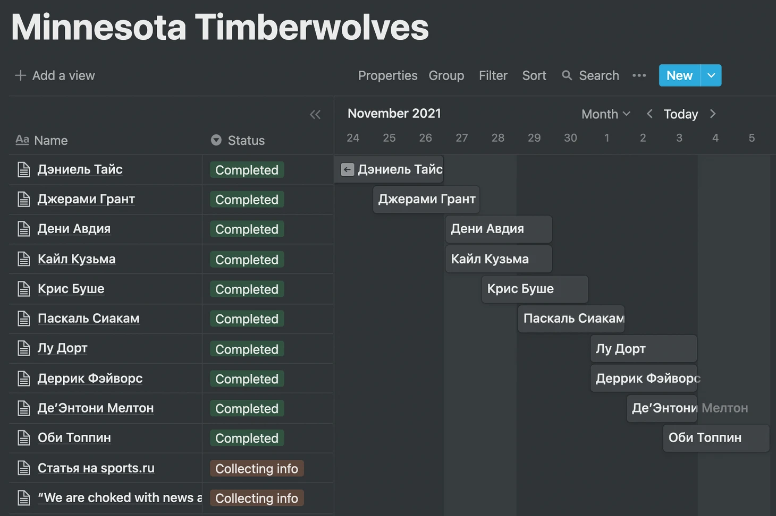
Task: Jump to Today in the timeline
Action: click(680, 114)
